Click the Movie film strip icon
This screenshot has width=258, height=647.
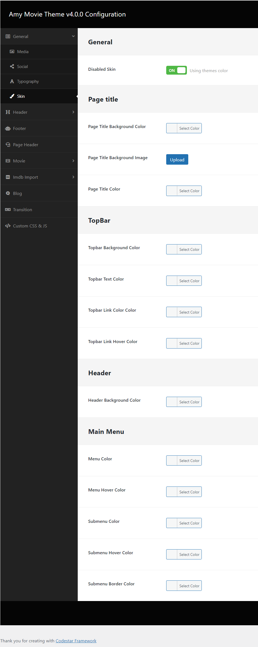point(8,161)
